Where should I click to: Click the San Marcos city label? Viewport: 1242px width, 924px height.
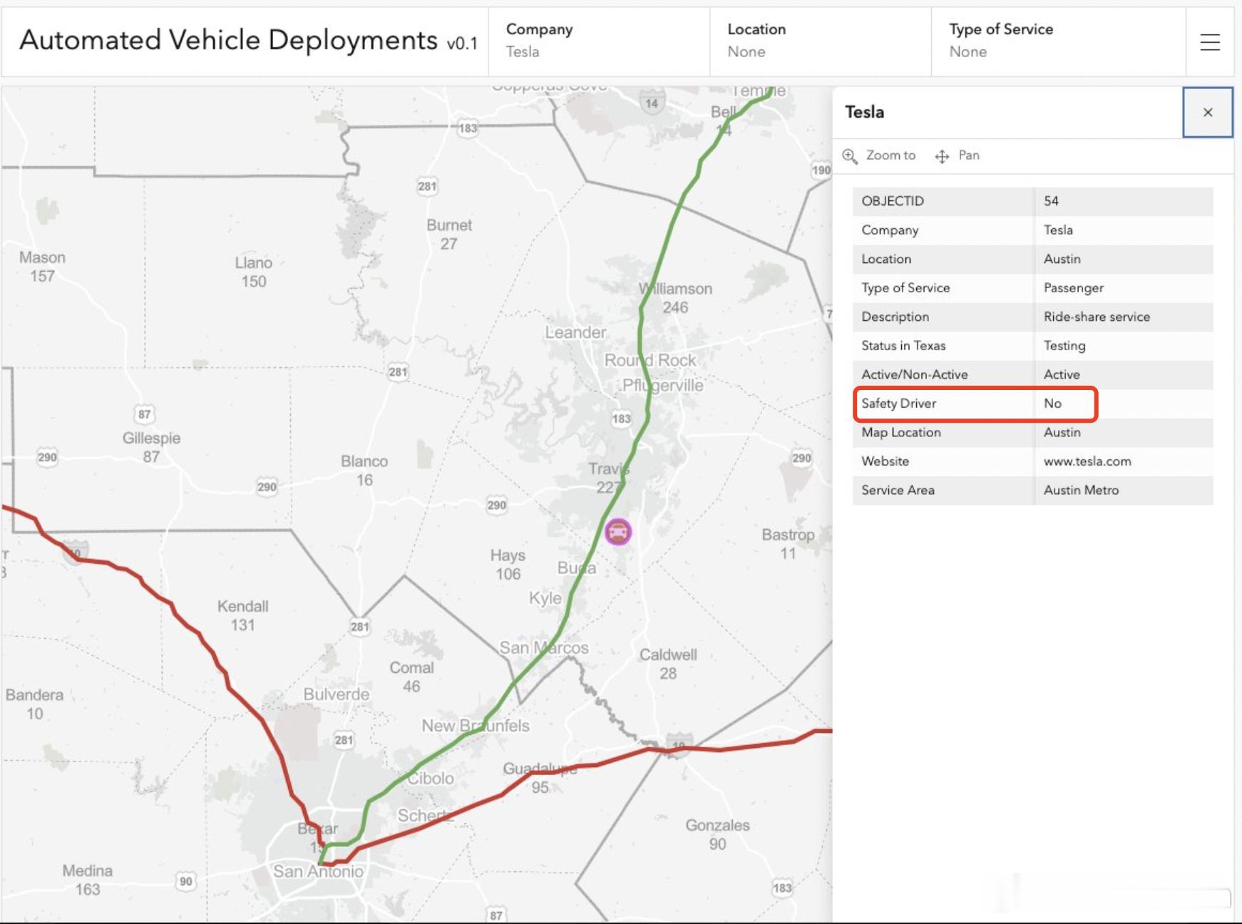(x=544, y=647)
